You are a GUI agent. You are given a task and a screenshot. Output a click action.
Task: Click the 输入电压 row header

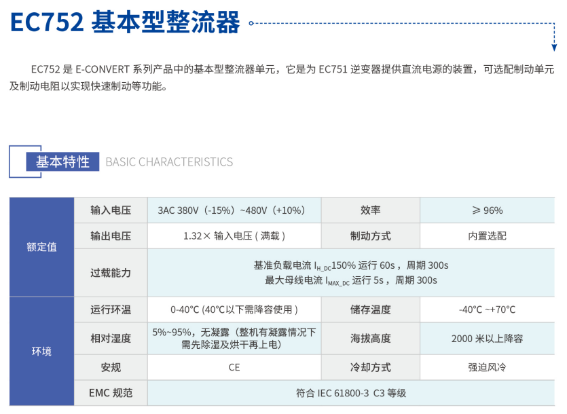[x=111, y=210]
